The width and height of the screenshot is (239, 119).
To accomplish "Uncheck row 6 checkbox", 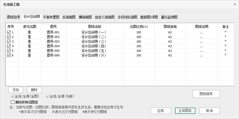I will point(9,55).
